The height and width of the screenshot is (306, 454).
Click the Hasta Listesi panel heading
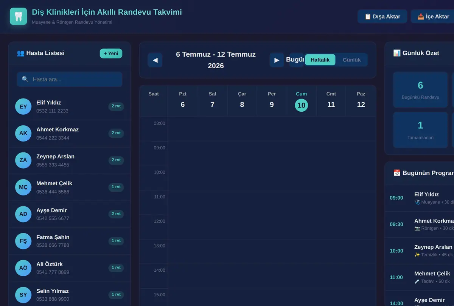pyautogui.click(x=41, y=53)
